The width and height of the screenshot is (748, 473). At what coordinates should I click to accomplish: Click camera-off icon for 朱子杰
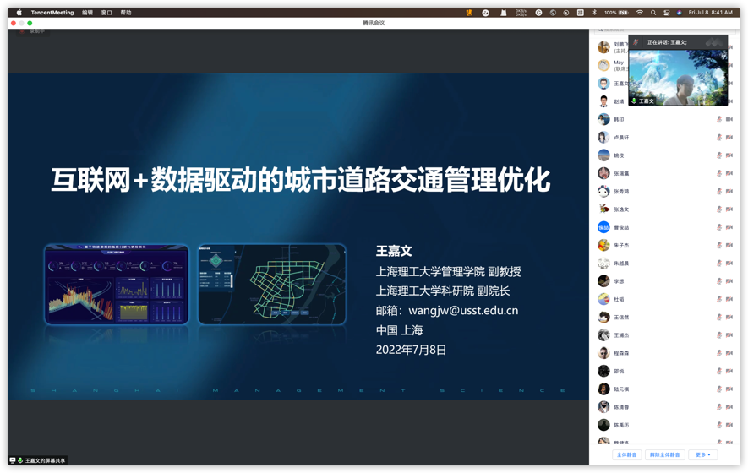(729, 246)
